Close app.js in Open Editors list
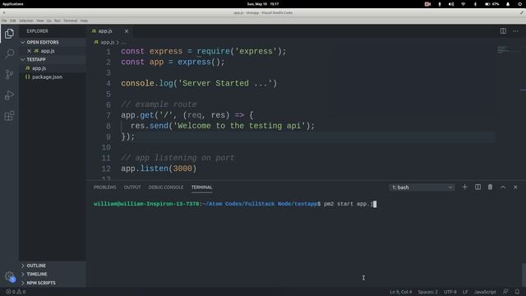Image resolution: width=526 pixels, height=296 pixels. coord(30,51)
